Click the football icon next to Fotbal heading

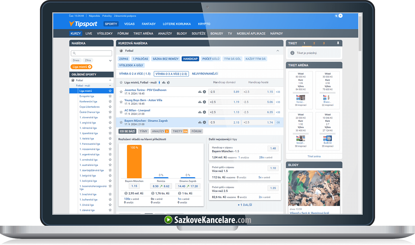[x=121, y=51]
